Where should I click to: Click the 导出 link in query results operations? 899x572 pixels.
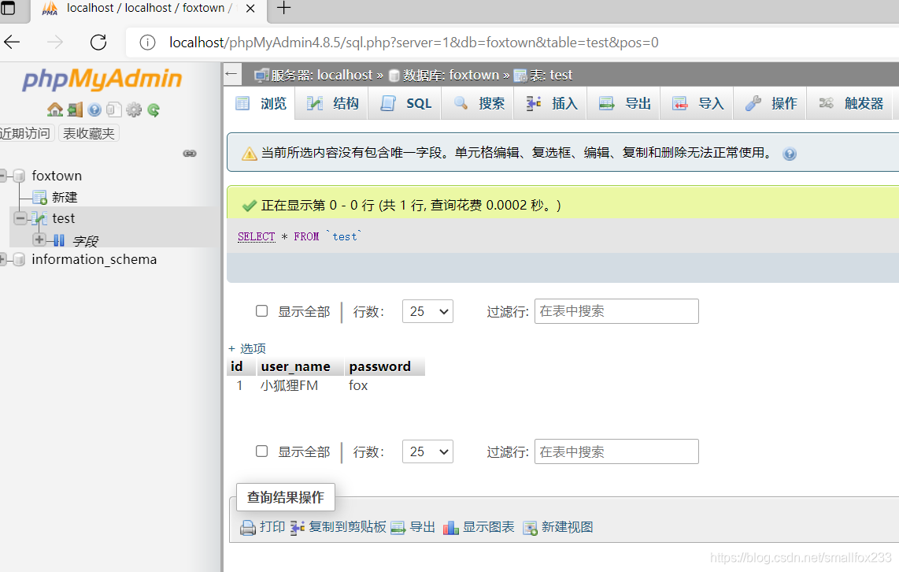pyautogui.click(x=422, y=527)
